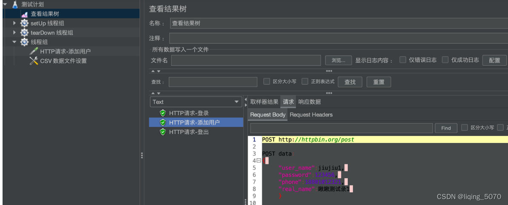Click the CSV 数据文件设置 wrench icon
Image resolution: width=508 pixels, height=205 pixels.
34,60
